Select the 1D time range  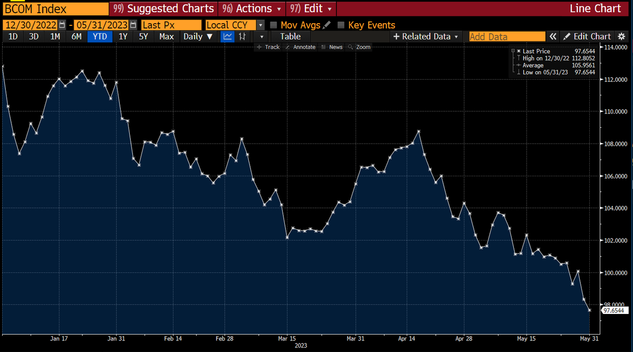(x=13, y=36)
